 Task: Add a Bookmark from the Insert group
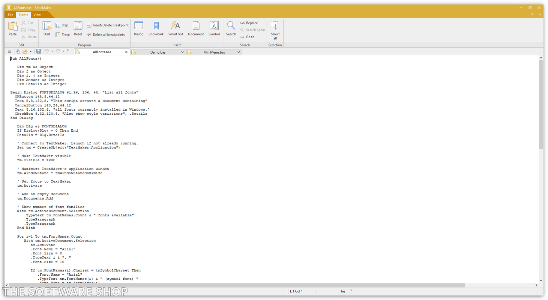[x=156, y=28]
